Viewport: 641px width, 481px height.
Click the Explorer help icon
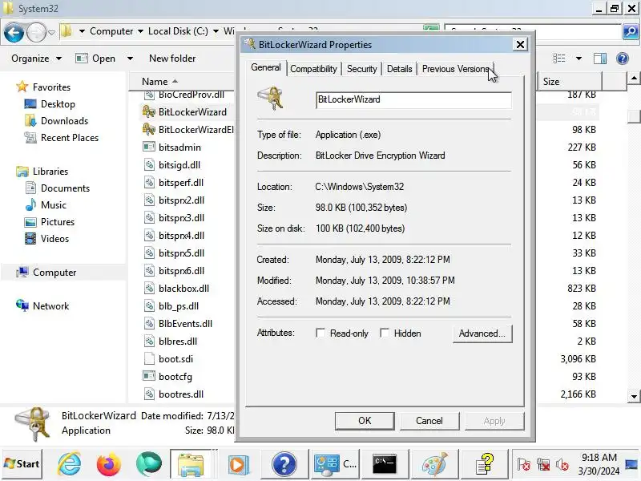click(x=623, y=59)
